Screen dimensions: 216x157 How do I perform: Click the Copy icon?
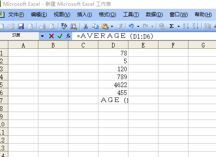(95, 26)
